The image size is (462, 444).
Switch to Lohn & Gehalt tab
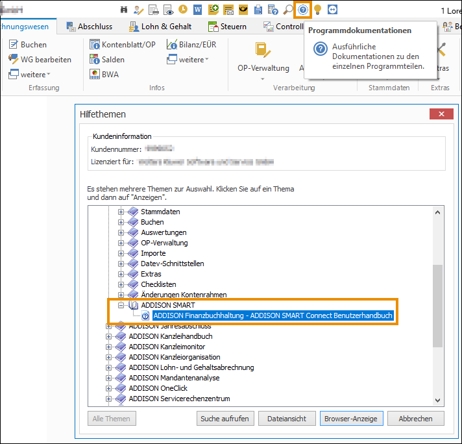click(160, 27)
